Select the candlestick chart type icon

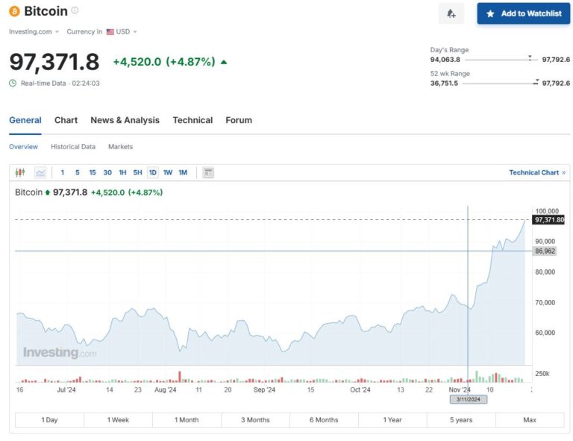coord(20,172)
